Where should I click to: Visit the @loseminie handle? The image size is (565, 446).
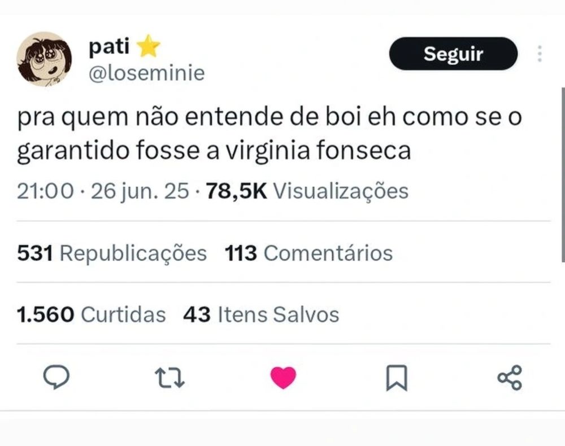click(x=147, y=73)
